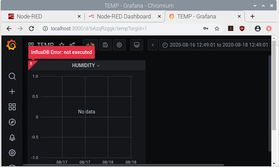Open the red h extension icon

pos(231,29)
